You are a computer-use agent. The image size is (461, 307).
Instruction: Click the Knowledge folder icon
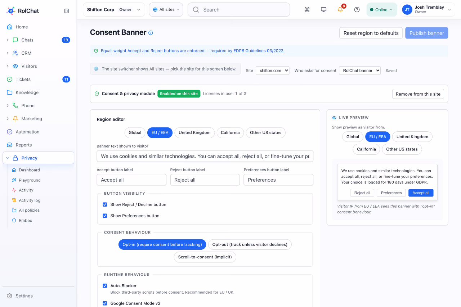click(x=10, y=92)
